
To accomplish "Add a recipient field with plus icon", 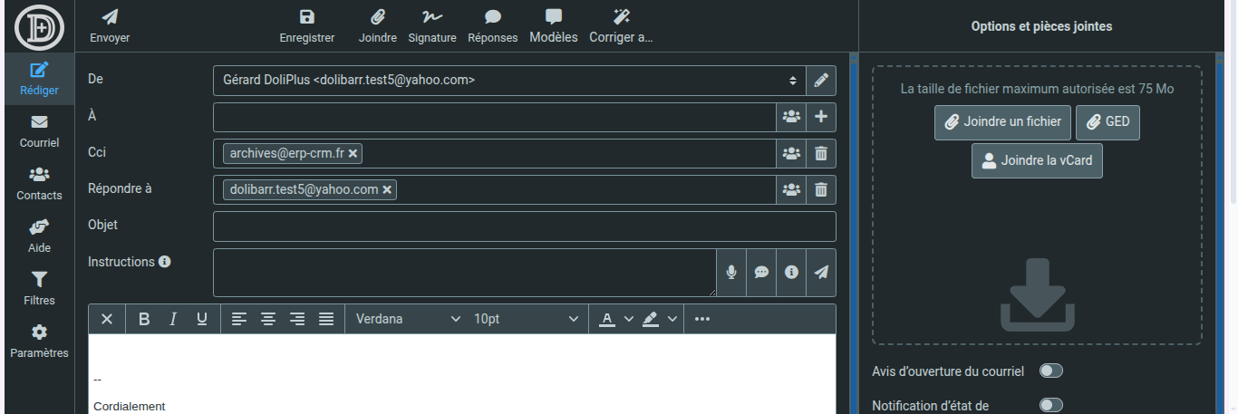I will [821, 117].
